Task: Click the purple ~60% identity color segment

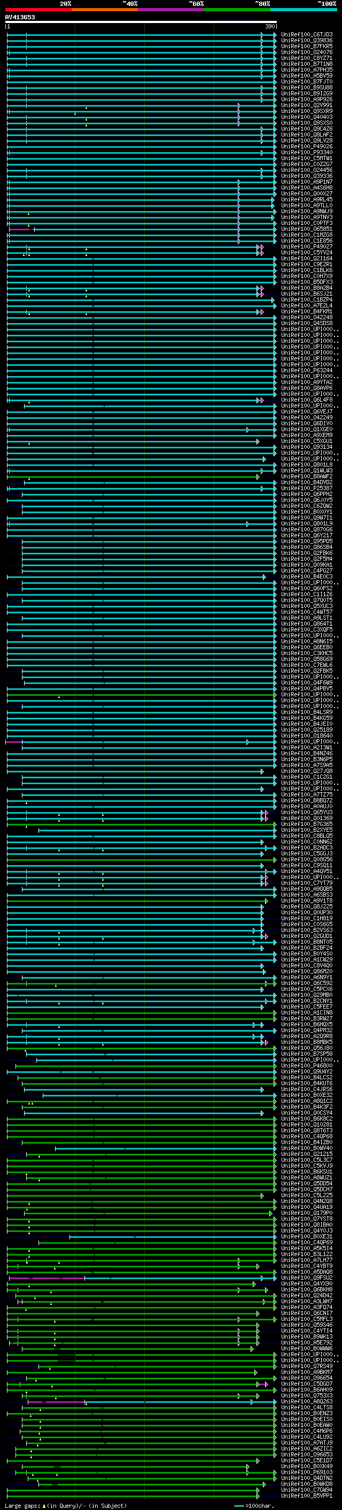Action: coord(172,10)
